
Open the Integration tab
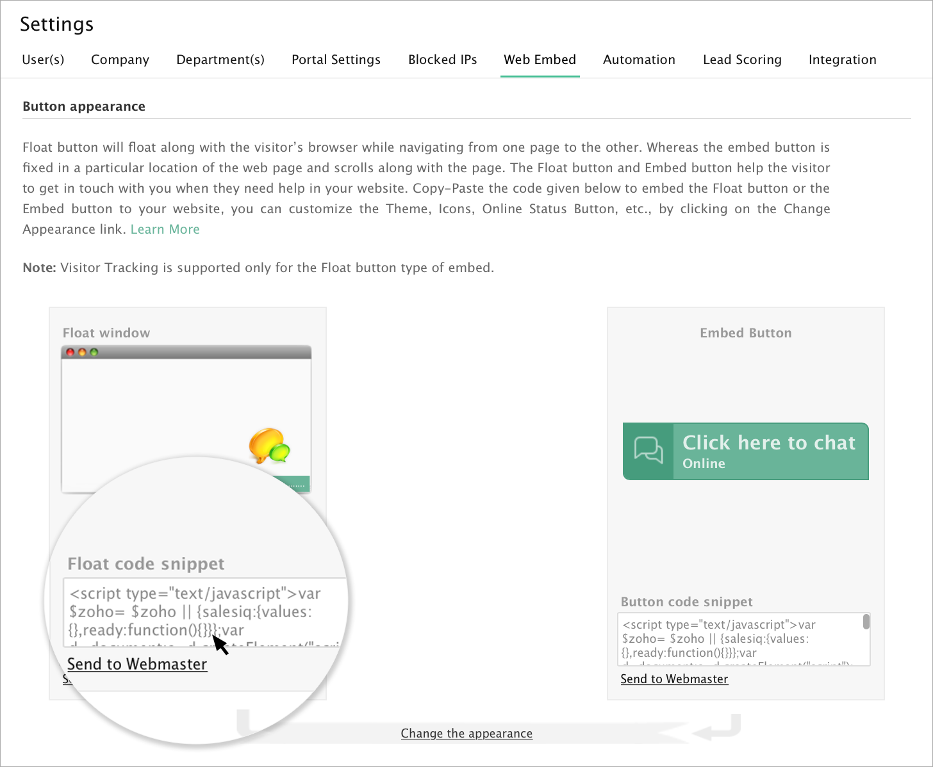click(x=842, y=60)
